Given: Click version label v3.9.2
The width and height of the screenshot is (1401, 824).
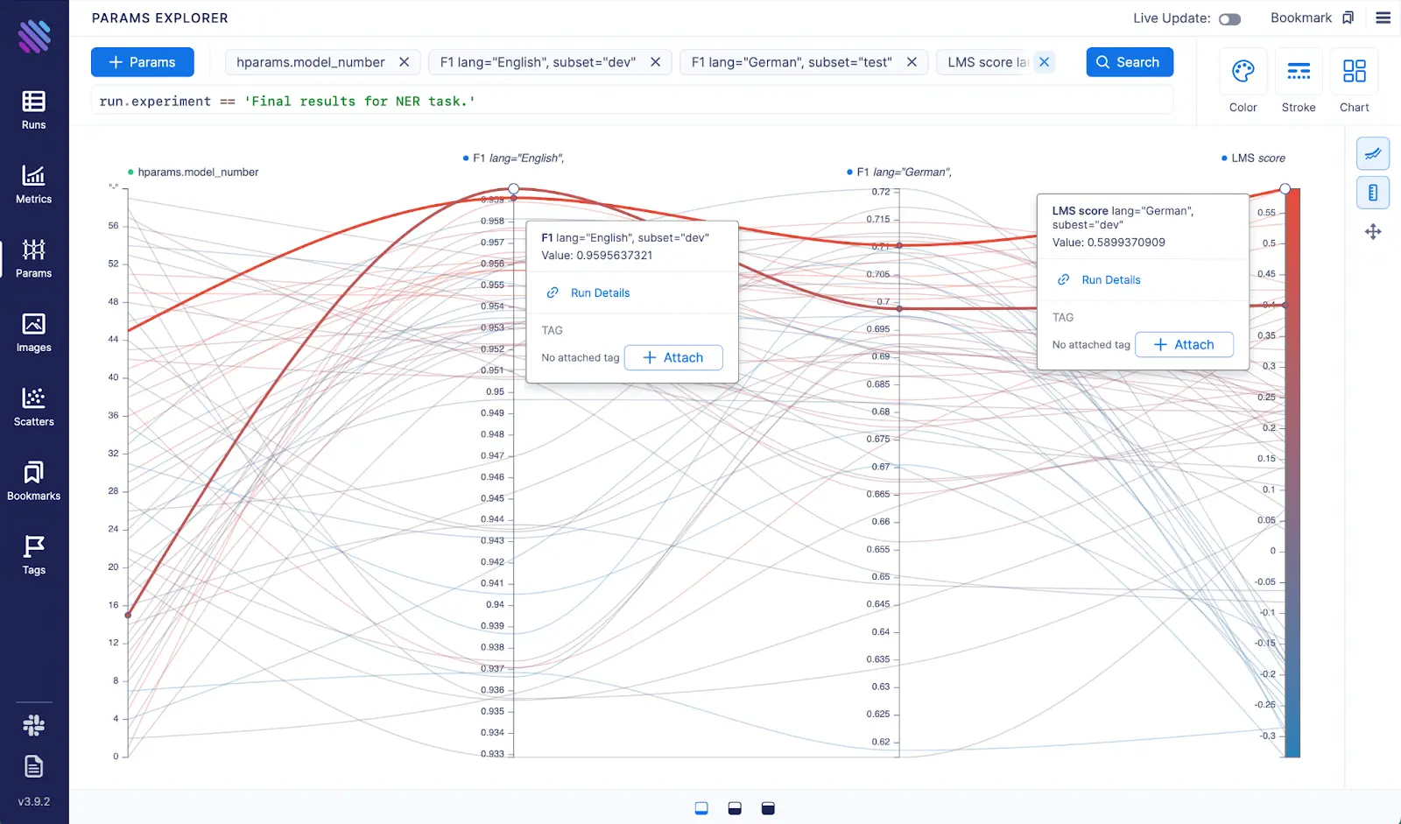Looking at the screenshot, I should tap(34, 801).
